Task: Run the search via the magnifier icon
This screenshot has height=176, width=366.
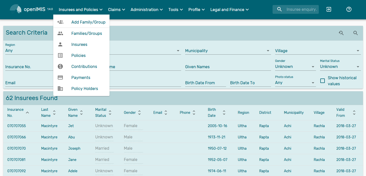Action: (355, 33)
